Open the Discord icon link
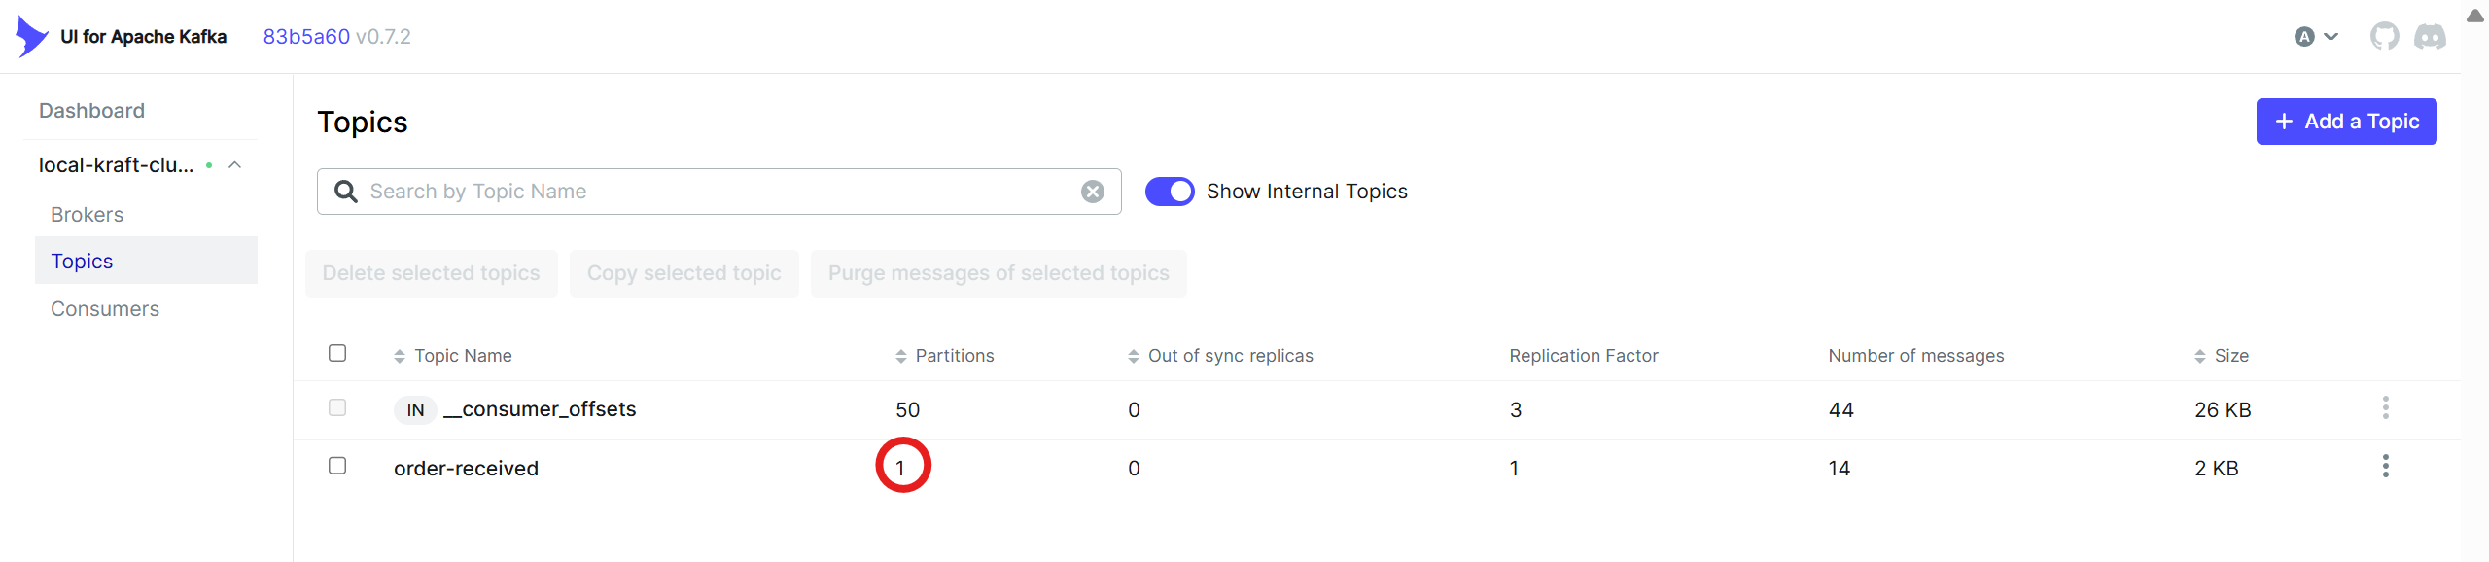The height and width of the screenshot is (562, 2489). click(2430, 37)
